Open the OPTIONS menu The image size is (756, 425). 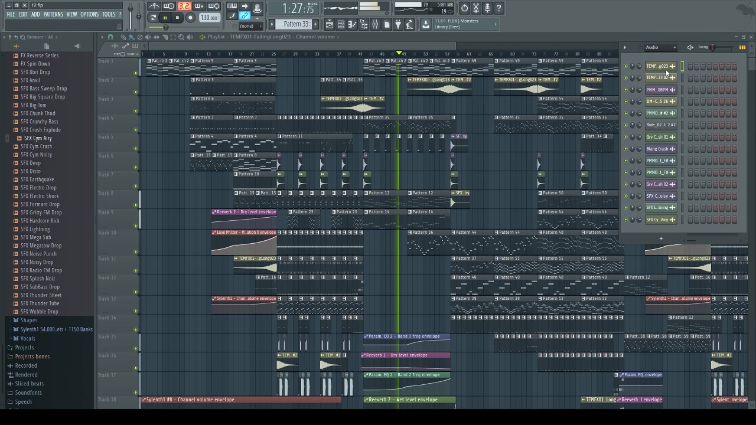90,14
